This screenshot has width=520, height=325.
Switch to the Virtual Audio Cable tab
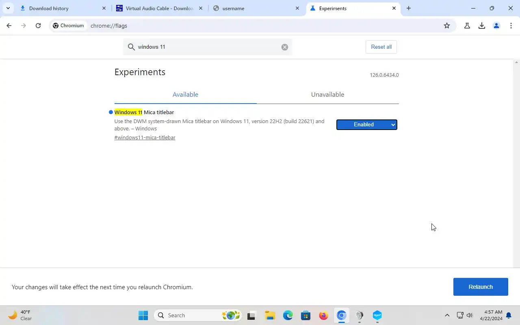point(159,8)
